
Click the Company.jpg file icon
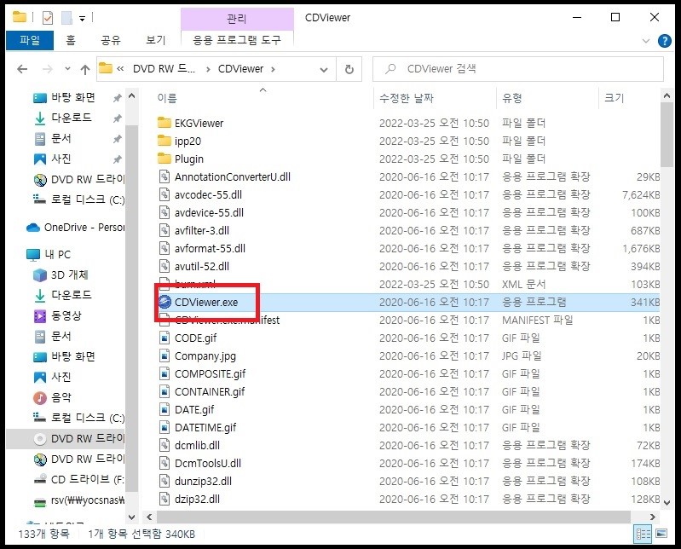pos(165,355)
